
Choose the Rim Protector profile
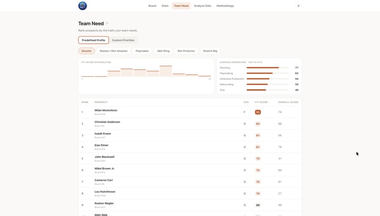point(186,51)
